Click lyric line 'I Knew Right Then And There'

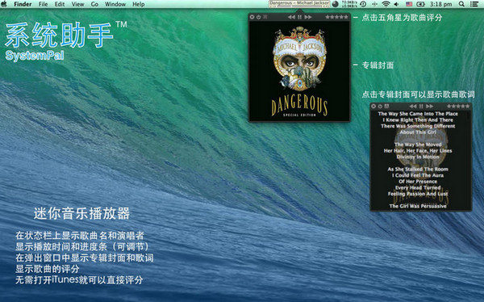point(418,120)
